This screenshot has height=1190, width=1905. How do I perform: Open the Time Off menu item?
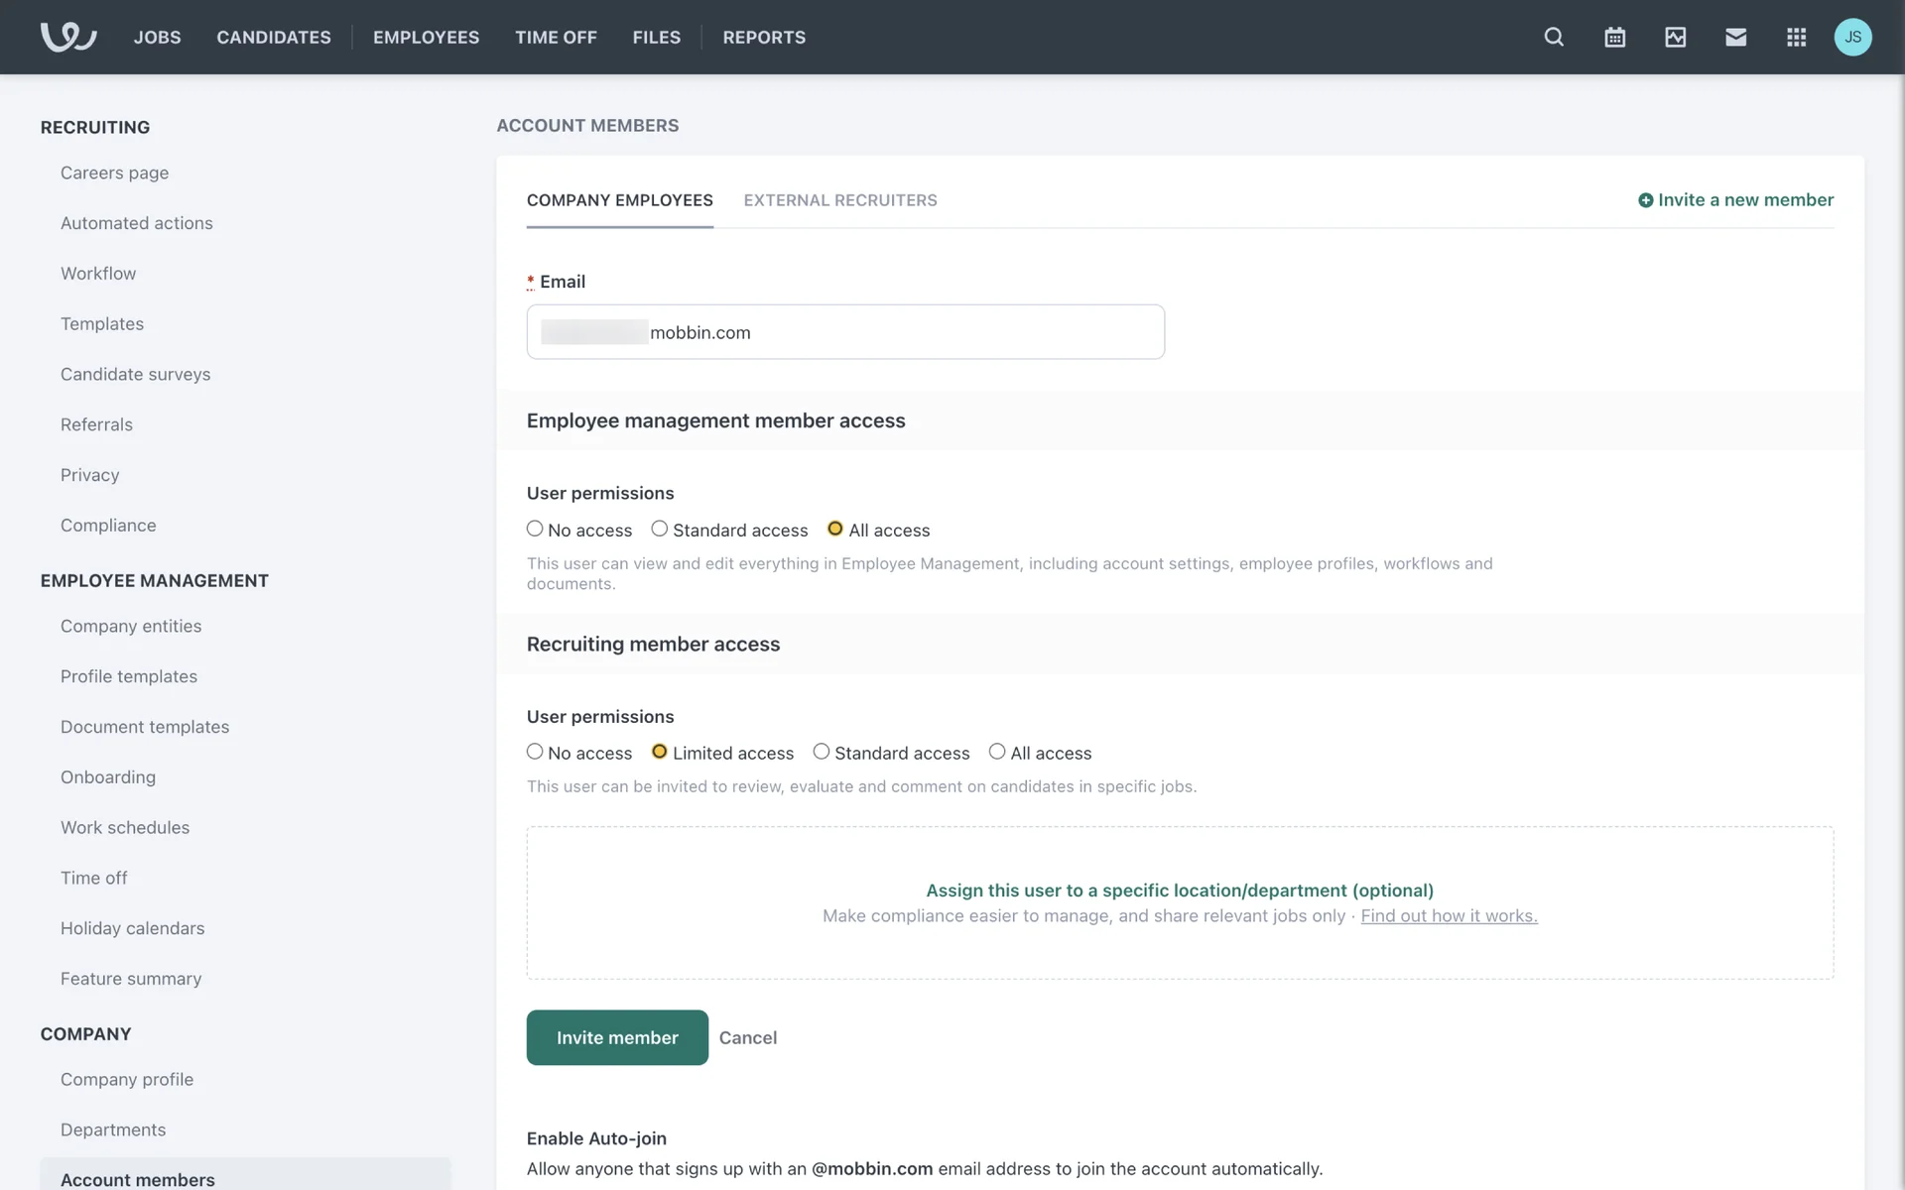[556, 37]
